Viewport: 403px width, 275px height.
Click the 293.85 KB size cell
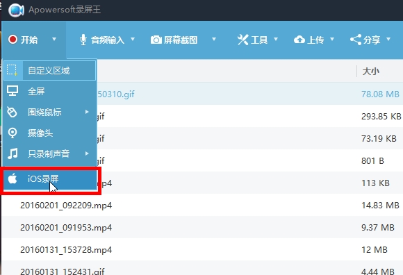coord(381,116)
